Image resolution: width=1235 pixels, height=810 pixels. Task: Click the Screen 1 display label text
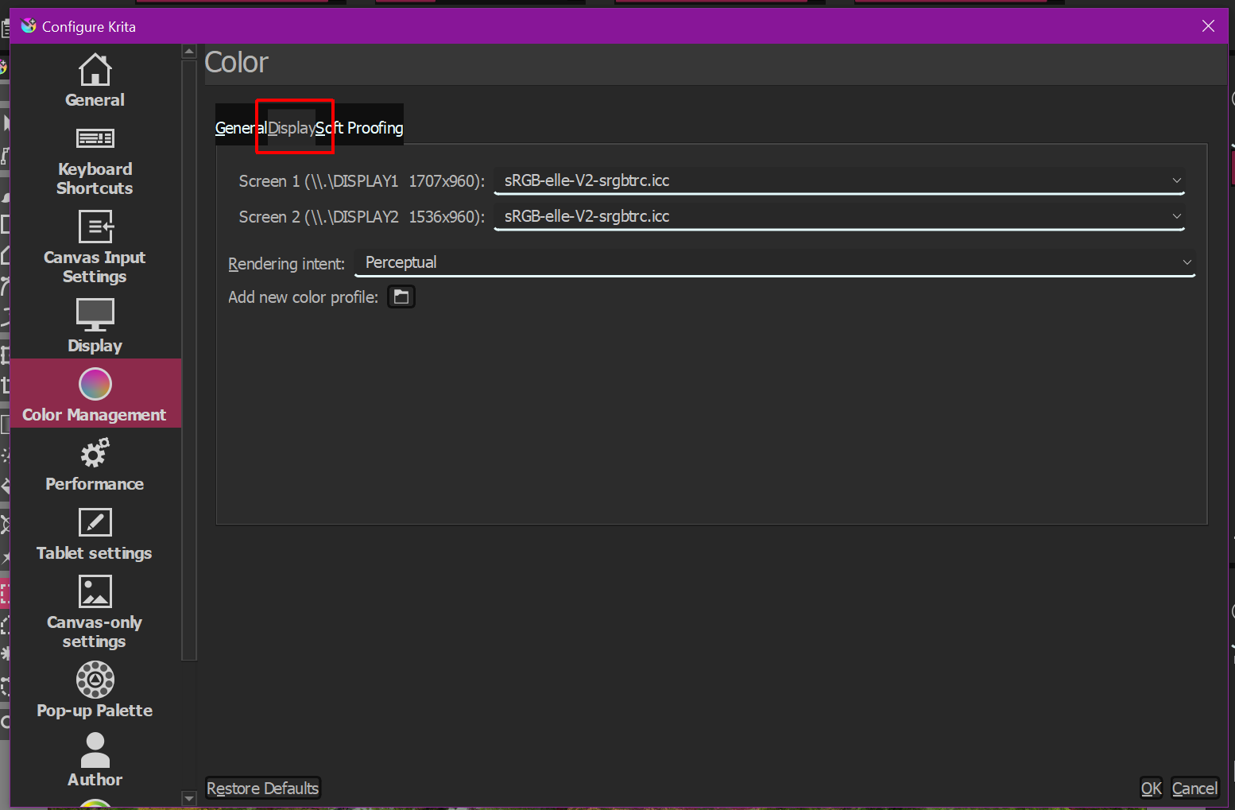362,181
